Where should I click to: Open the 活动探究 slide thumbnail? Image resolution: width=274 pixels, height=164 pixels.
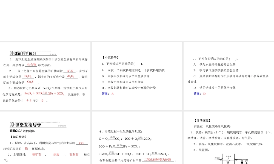[229, 138]
